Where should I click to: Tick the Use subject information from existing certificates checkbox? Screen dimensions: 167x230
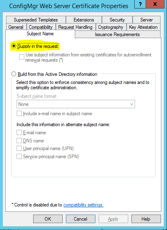tap(21, 57)
